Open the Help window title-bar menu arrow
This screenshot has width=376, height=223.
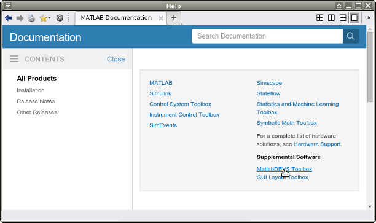pos(8,6)
